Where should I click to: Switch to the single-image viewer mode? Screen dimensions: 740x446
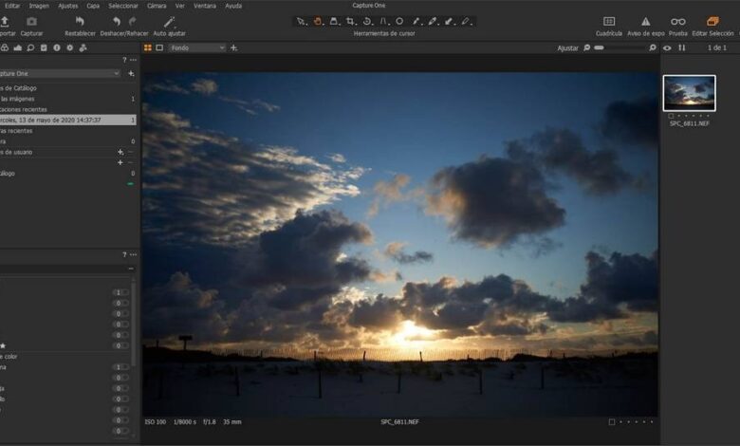pos(158,47)
